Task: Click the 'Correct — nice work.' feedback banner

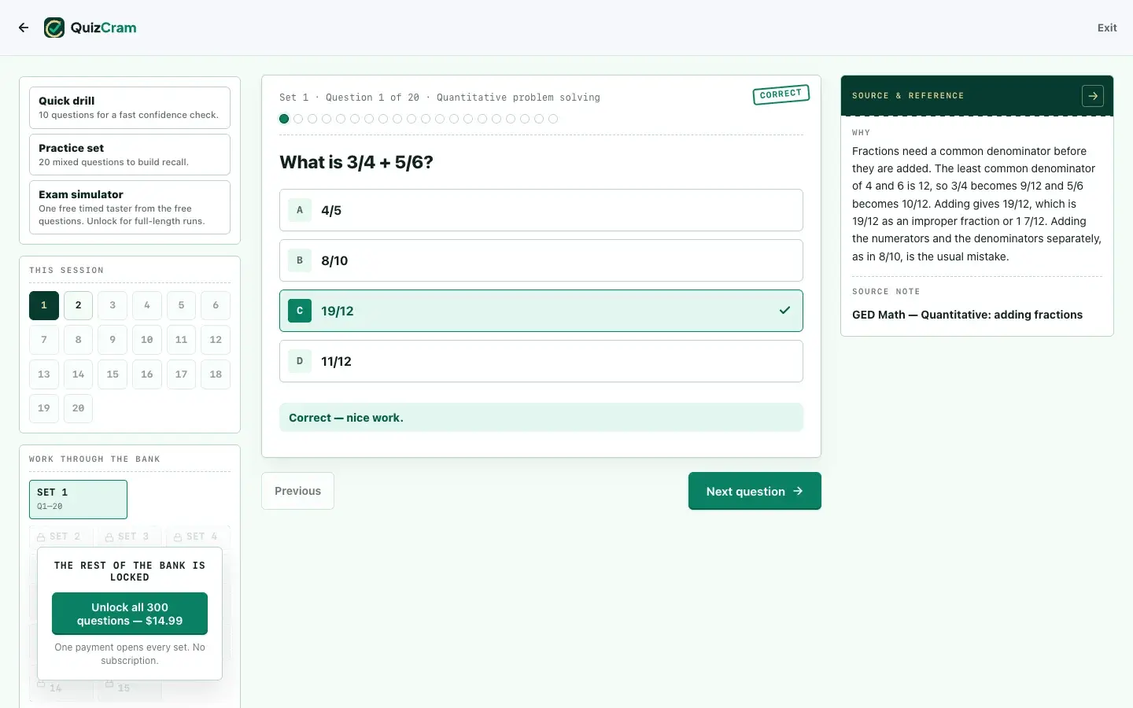Action: [x=541, y=418]
